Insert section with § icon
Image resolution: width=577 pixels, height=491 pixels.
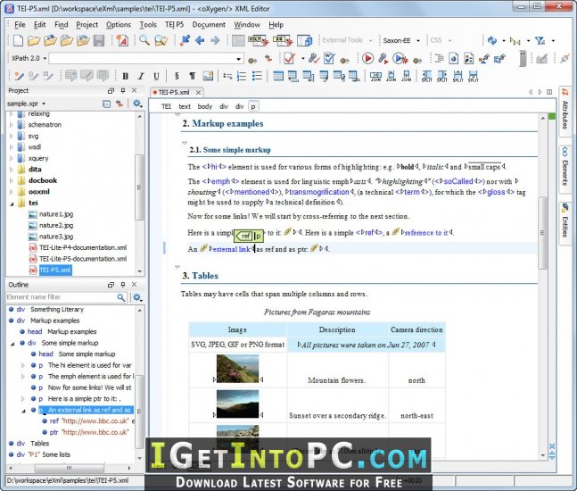tap(177, 76)
